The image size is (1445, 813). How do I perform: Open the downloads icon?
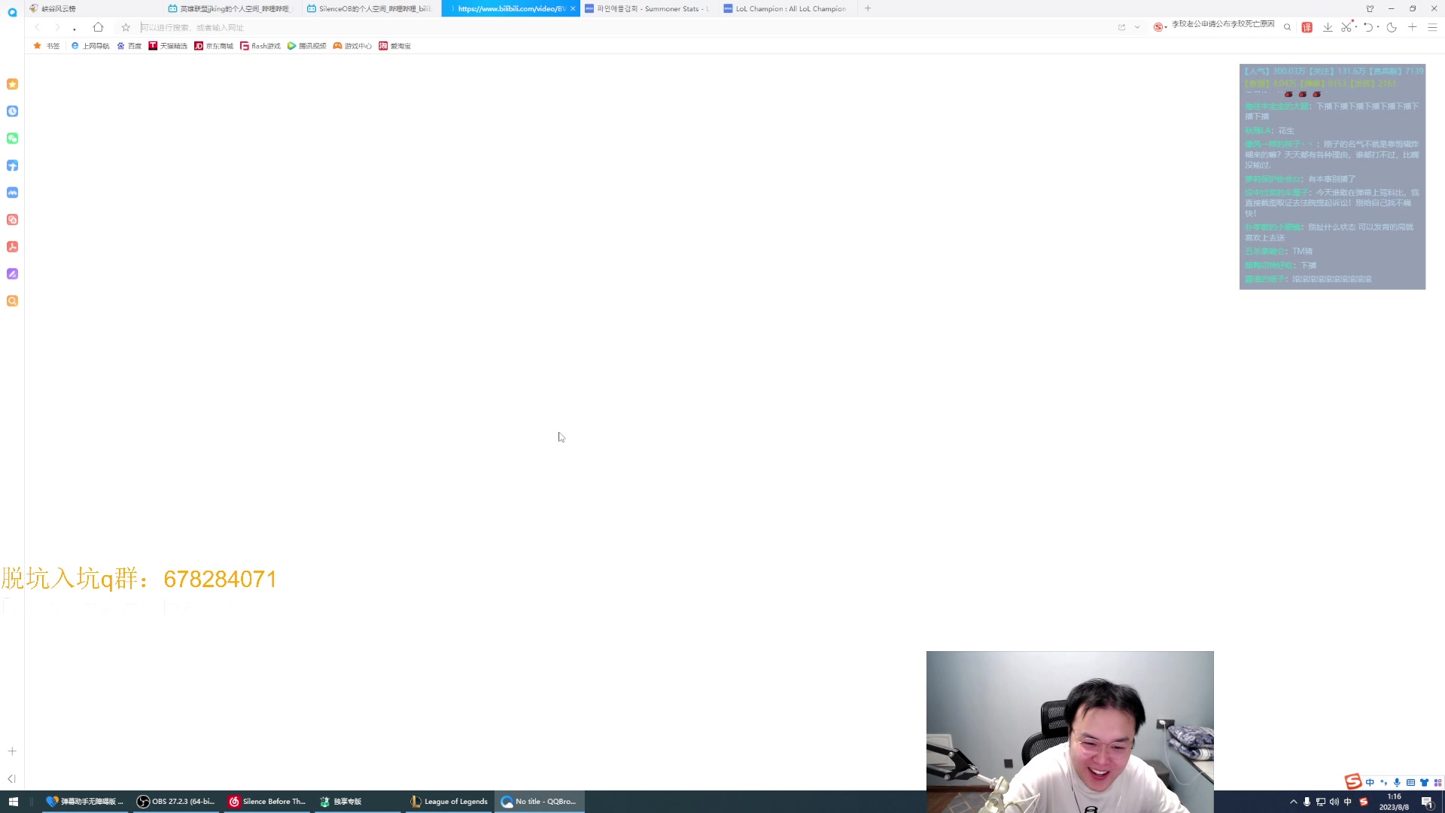[x=1328, y=27]
